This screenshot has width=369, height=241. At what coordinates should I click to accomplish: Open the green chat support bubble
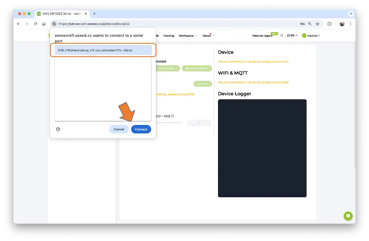click(348, 216)
